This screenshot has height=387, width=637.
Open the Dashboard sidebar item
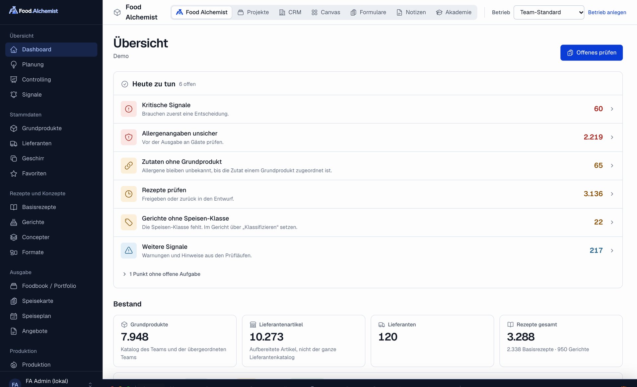point(51,49)
